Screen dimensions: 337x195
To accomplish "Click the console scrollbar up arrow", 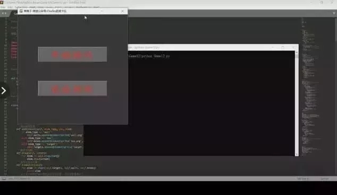I will [297, 52].
